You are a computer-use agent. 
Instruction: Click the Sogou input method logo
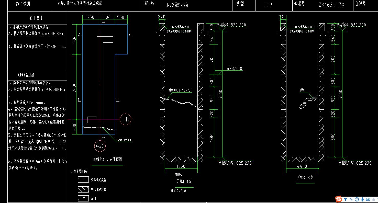coord(339,199)
